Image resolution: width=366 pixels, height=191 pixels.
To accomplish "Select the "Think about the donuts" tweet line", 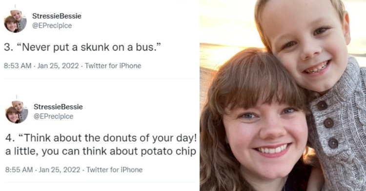I will tap(101, 138).
